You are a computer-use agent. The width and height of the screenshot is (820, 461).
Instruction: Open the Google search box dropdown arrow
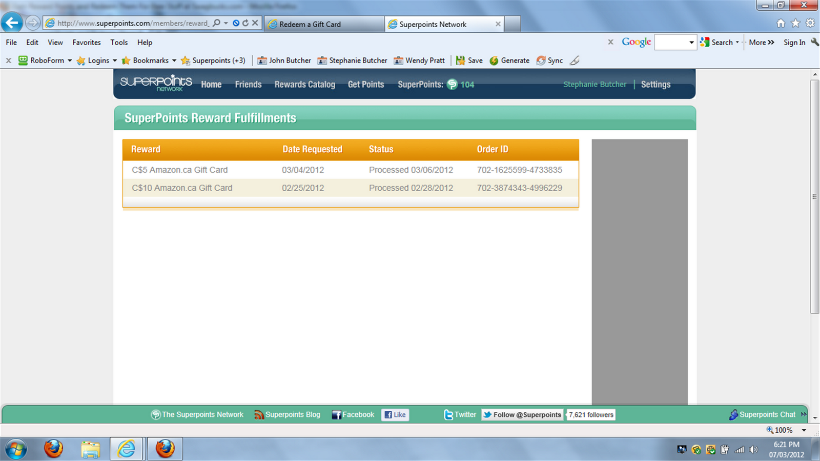691,42
